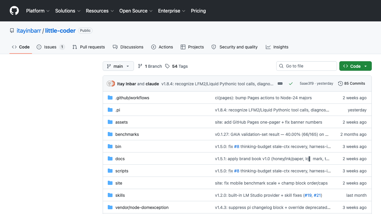Open issue #19 link in skills row
Image resolution: width=381 pixels, height=214 pixels.
308,195
